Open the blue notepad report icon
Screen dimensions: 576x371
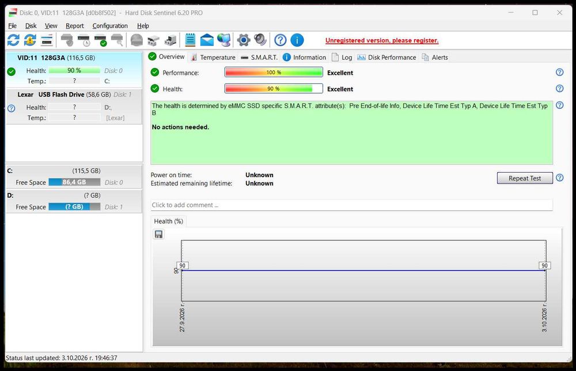190,40
